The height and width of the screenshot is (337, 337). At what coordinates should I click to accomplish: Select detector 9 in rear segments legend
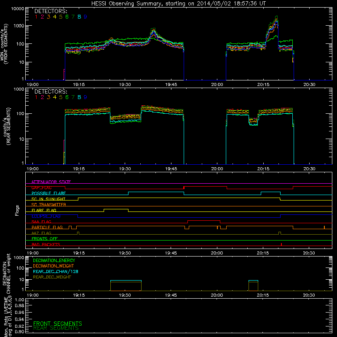[86, 97]
